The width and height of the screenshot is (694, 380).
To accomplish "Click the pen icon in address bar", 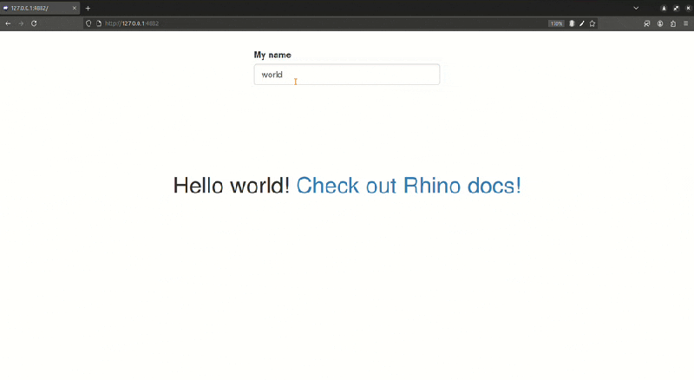I will tap(582, 23).
